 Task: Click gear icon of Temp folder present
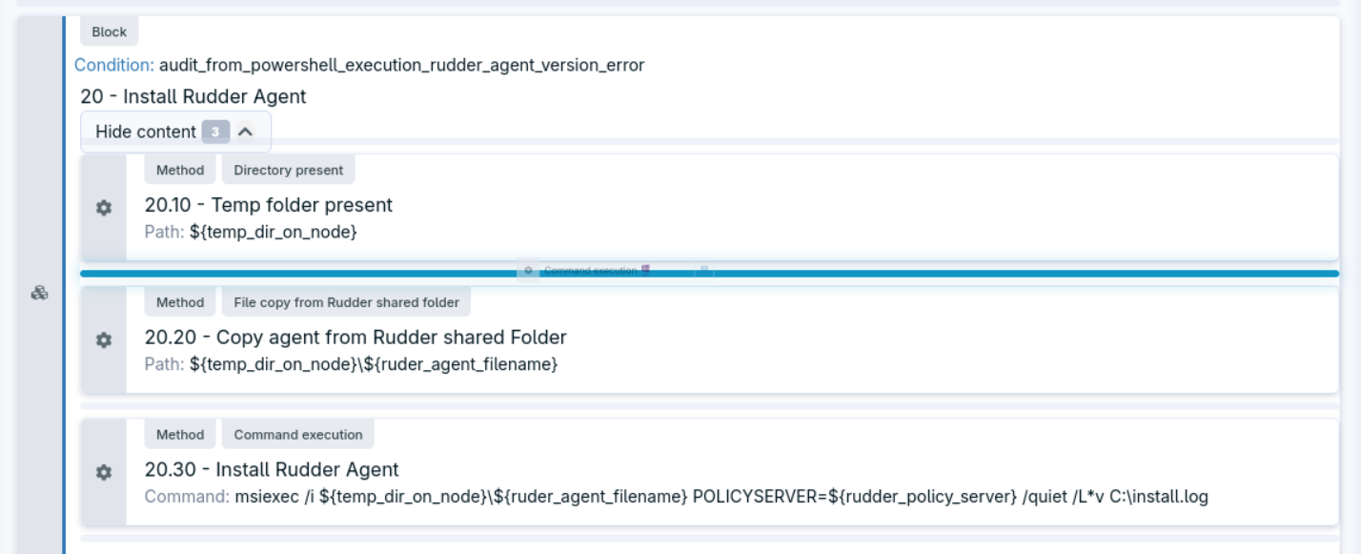(104, 208)
